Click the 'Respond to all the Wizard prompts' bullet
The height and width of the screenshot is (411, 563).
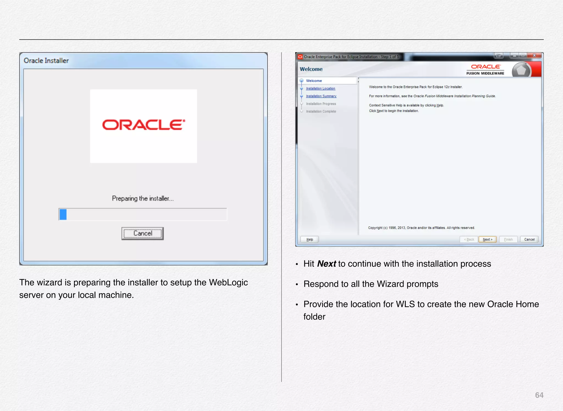pos(371,284)
